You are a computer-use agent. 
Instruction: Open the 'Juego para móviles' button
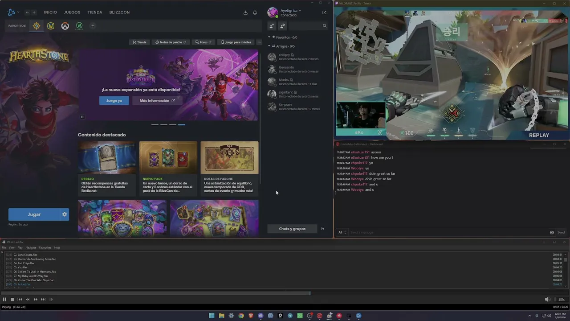(236, 42)
